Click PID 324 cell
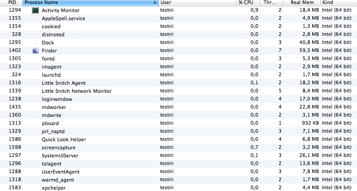Screen dimensions: 357x191 click(16, 74)
